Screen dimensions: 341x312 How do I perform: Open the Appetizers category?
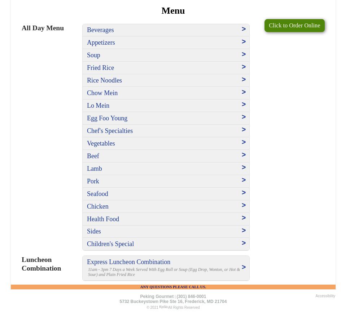pyautogui.click(x=101, y=43)
